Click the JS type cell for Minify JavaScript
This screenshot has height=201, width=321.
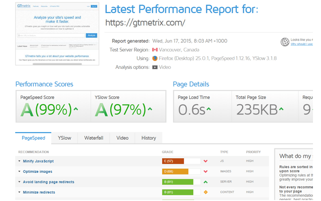coord(222,161)
